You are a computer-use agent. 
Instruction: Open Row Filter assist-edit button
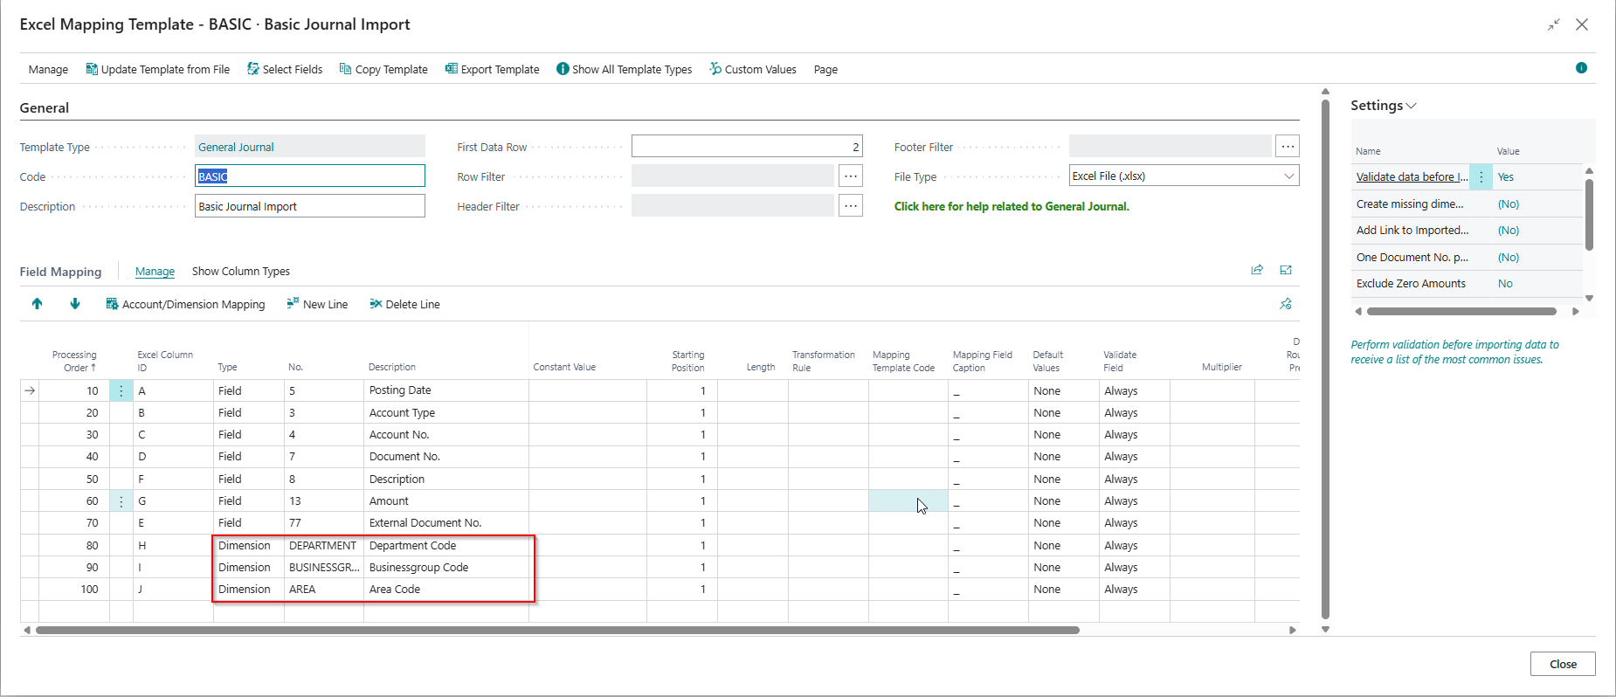[x=851, y=176]
